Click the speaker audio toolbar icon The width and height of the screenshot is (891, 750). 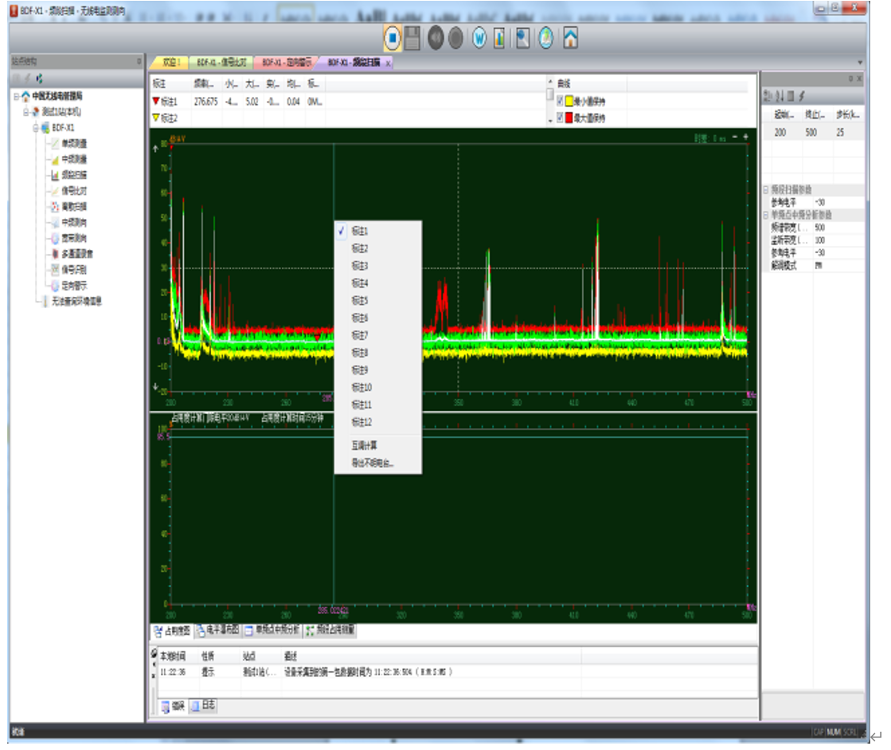coord(436,38)
